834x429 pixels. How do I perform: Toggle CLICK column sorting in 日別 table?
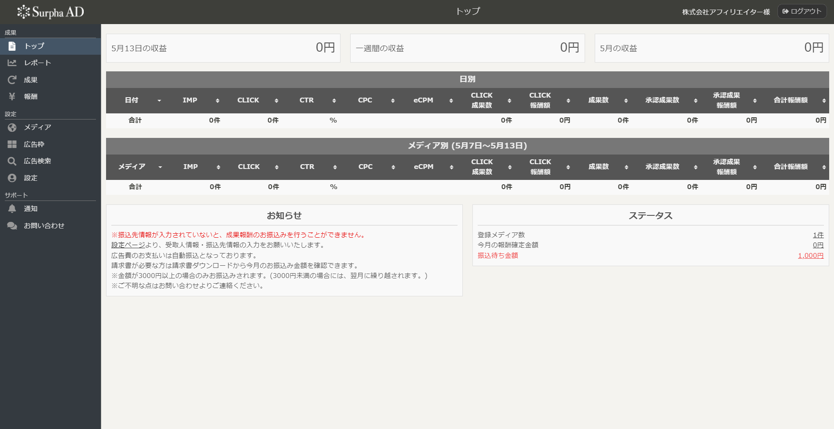coord(277,100)
